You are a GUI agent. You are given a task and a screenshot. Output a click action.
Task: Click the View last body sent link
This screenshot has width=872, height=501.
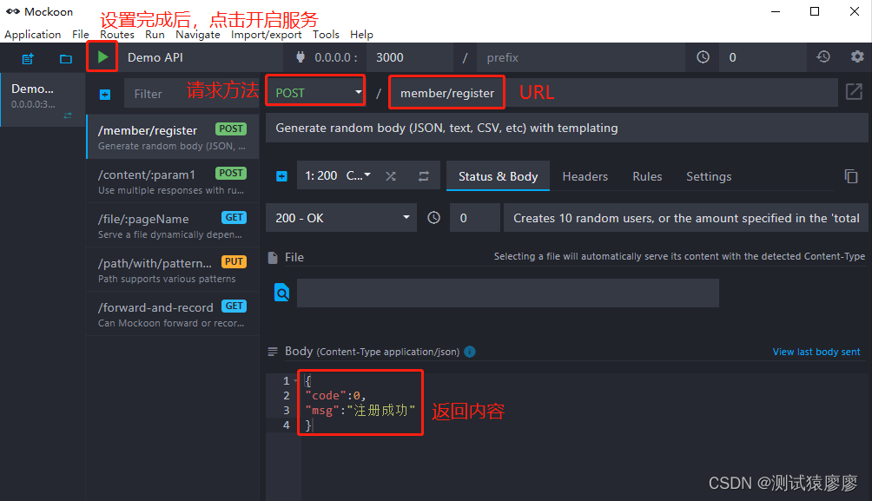[816, 352]
